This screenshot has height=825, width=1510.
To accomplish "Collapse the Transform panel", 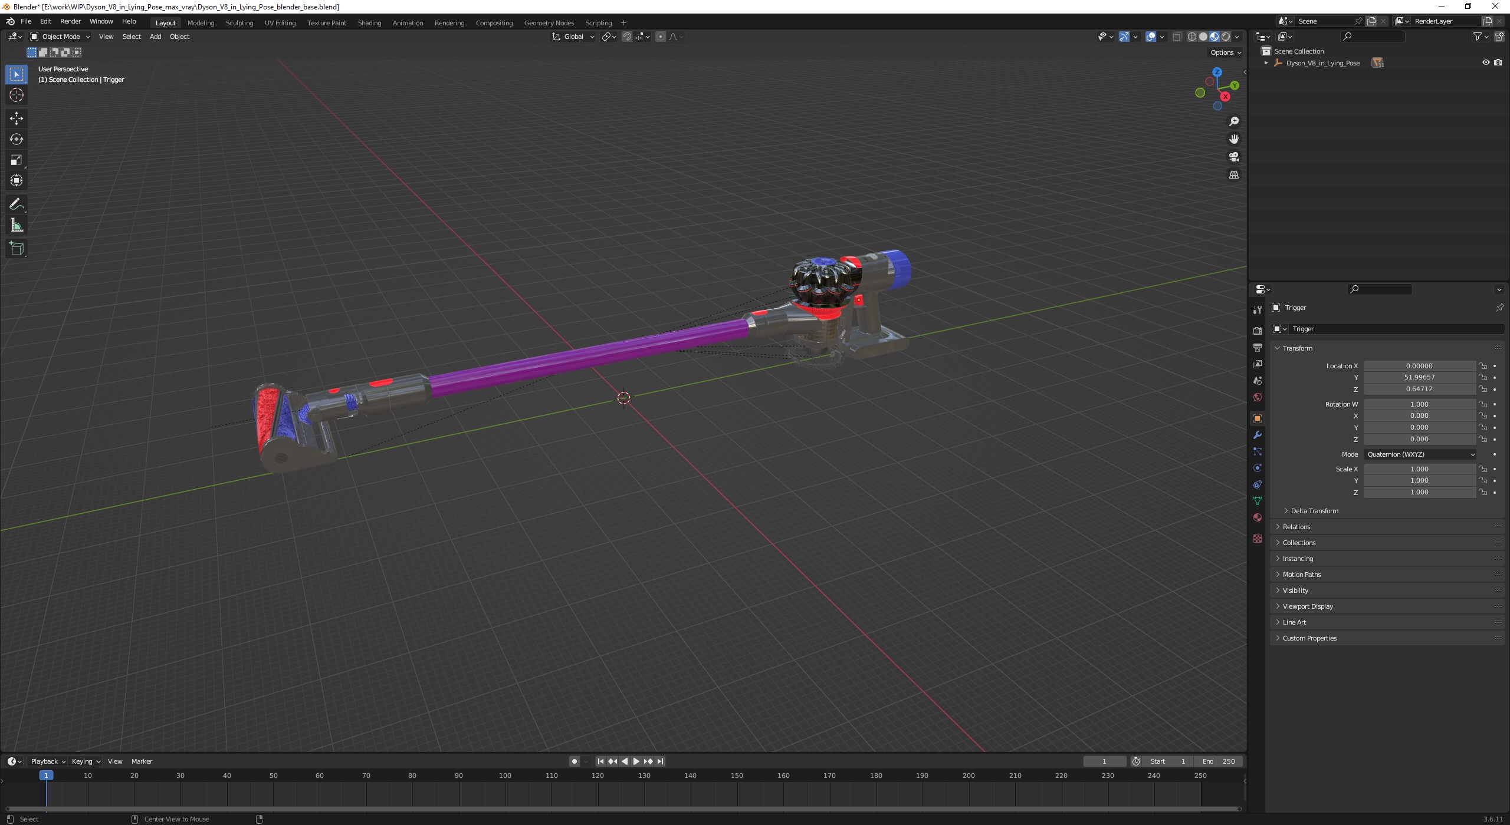I will click(x=1297, y=348).
